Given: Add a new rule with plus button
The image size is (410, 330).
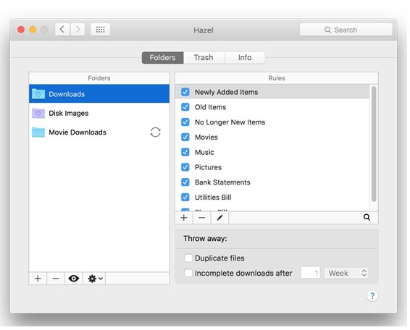Looking at the screenshot, I should (184, 218).
